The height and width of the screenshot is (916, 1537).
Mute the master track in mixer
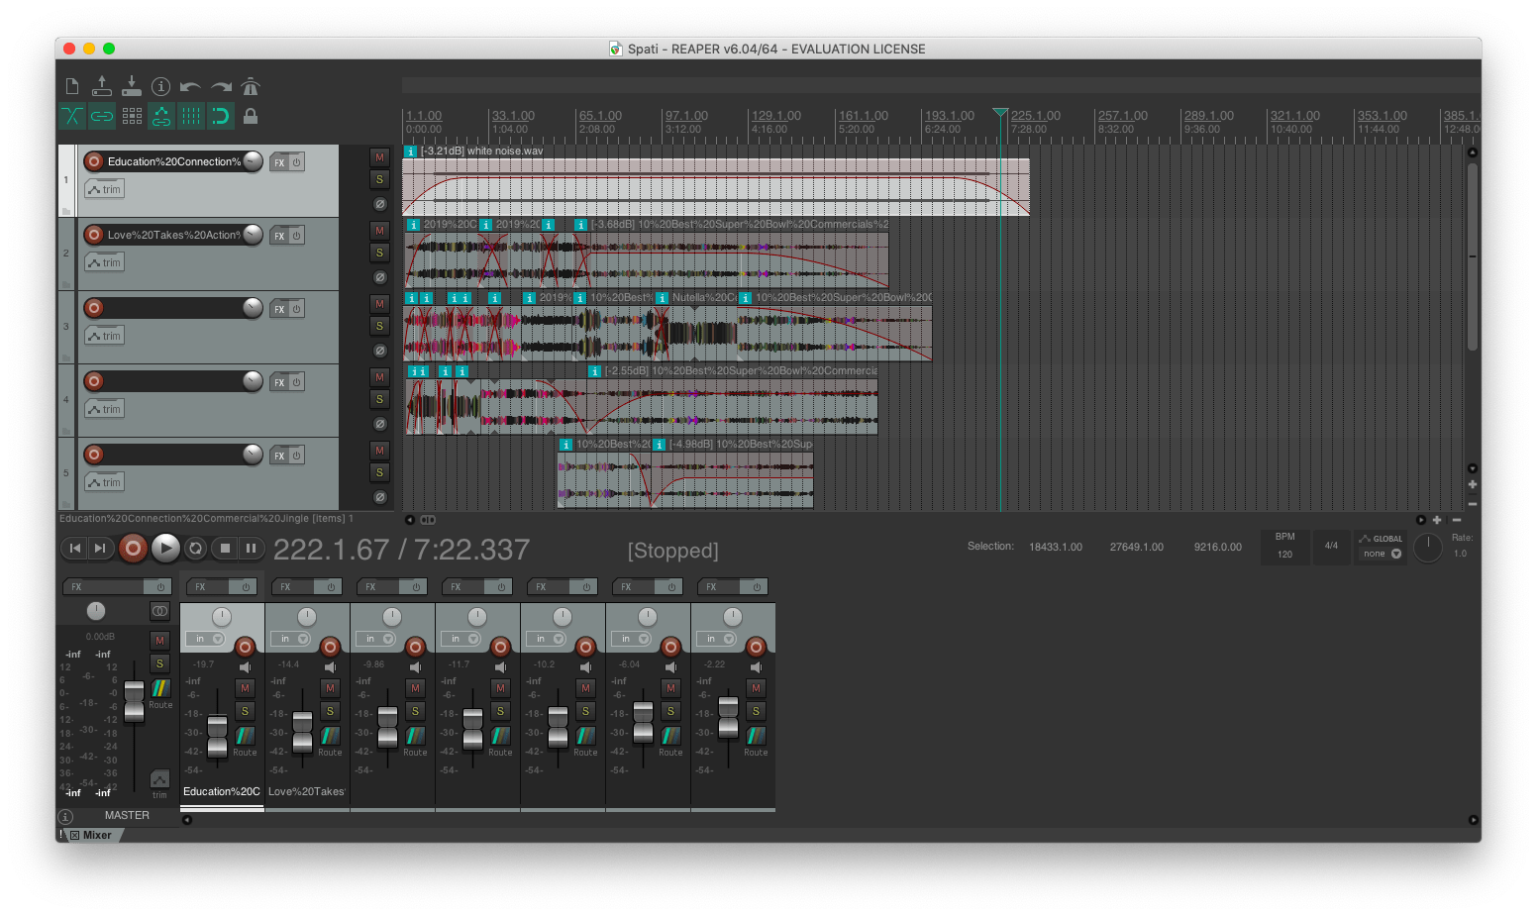159,641
